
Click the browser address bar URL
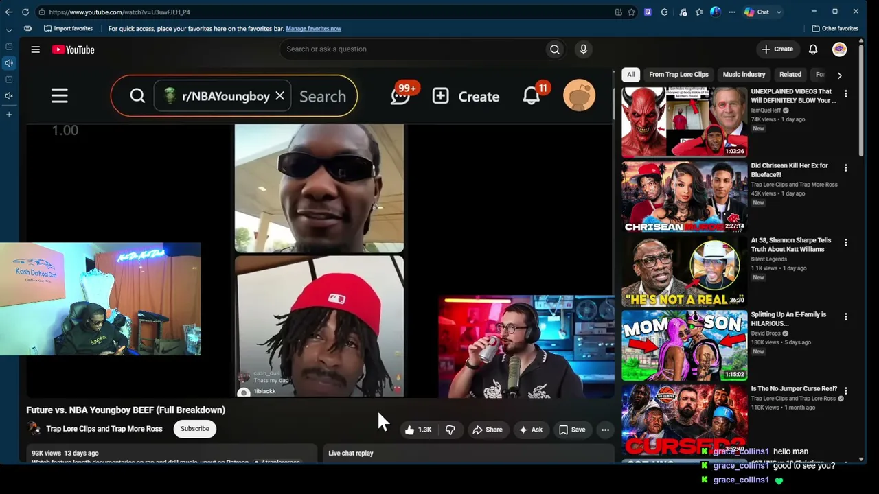coord(119,12)
